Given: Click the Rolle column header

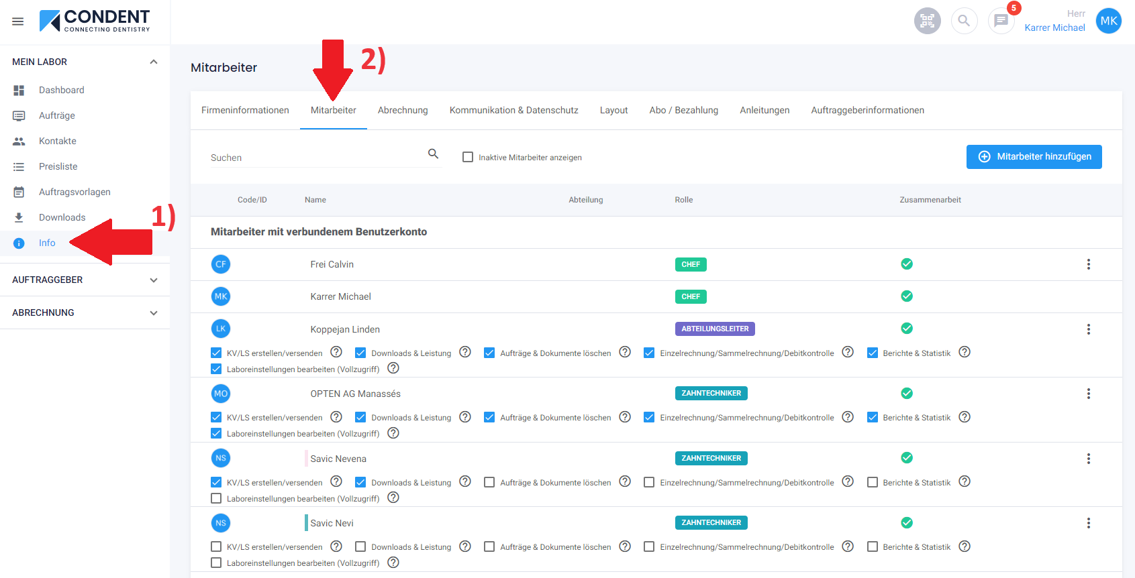Looking at the screenshot, I should click(x=684, y=200).
